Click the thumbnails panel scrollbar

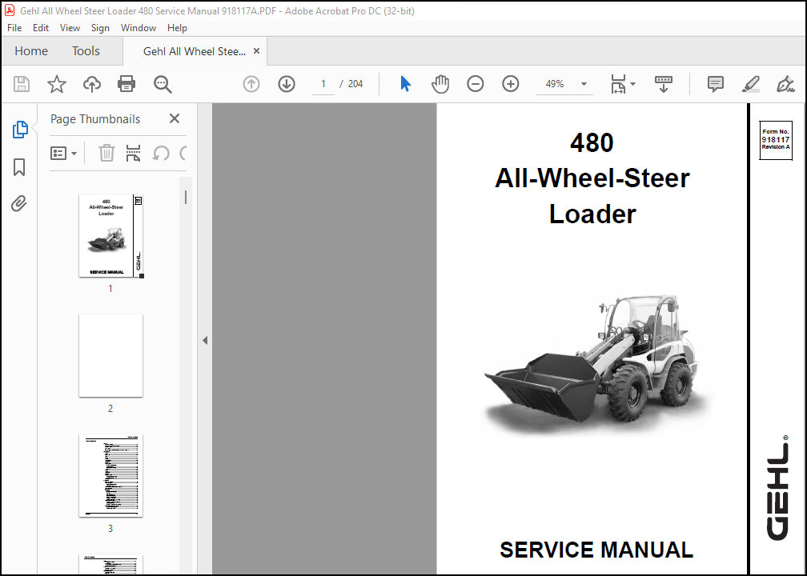point(186,197)
